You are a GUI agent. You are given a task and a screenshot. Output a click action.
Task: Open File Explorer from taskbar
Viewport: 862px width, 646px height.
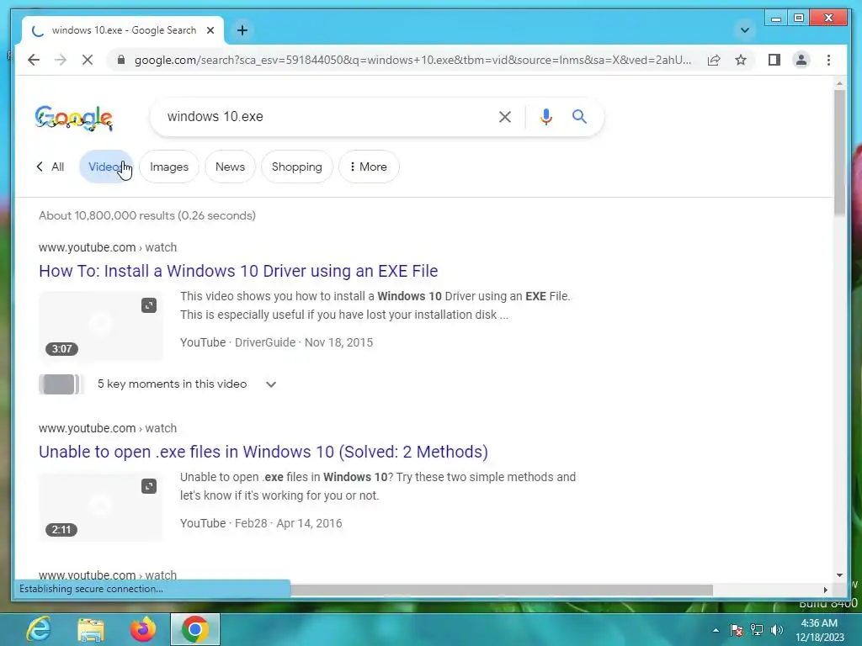pyautogui.click(x=91, y=629)
